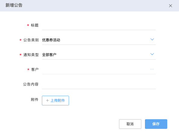
Task: Click the 上传附件 button
Action: [55, 101]
